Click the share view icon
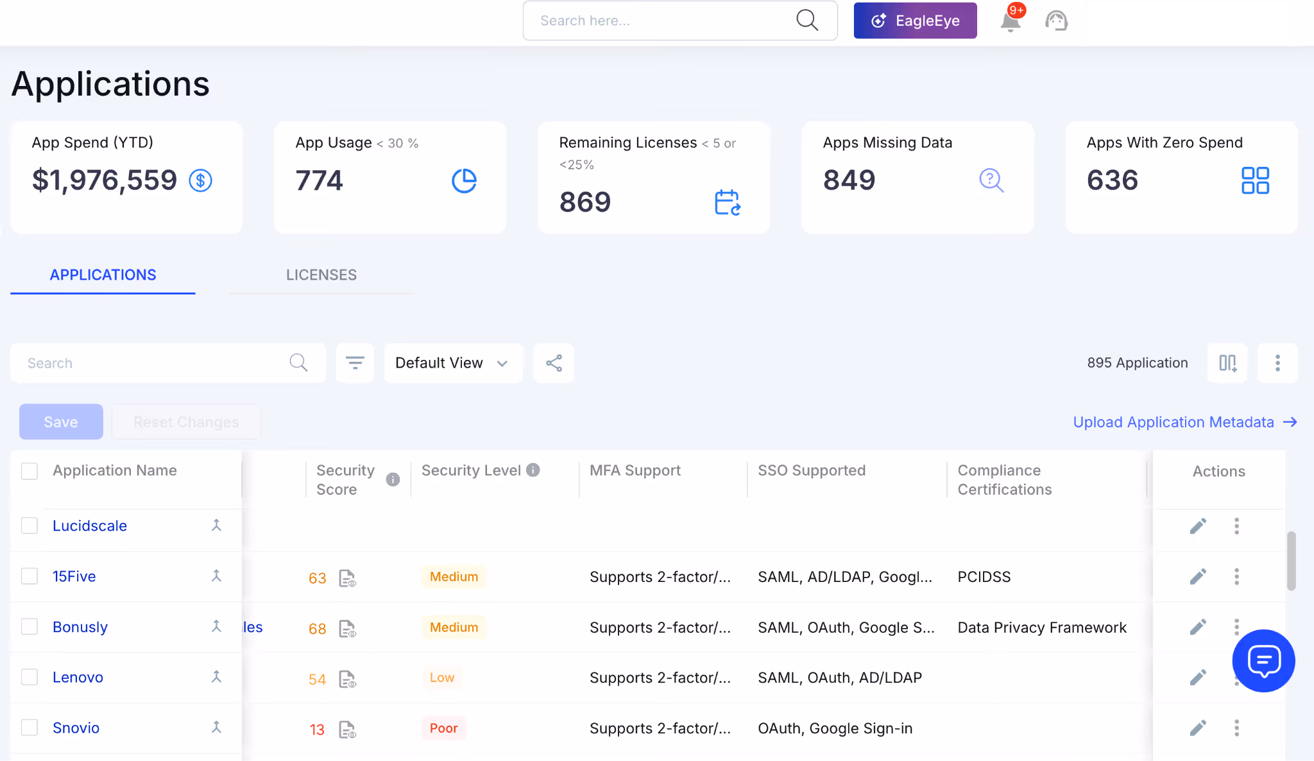Image resolution: width=1314 pixels, height=761 pixels. pos(554,363)
